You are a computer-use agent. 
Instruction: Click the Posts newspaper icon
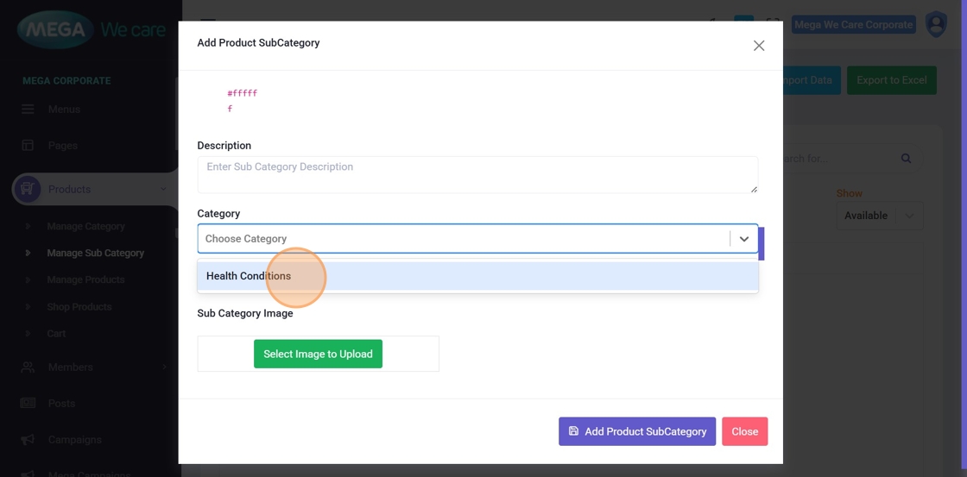pyautogui.click(x=28, y=403)
